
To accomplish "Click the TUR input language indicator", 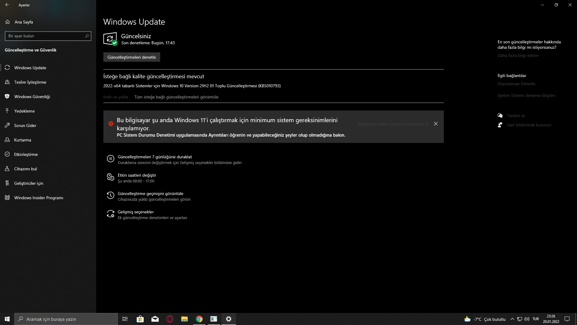I will tap(536, 319).
